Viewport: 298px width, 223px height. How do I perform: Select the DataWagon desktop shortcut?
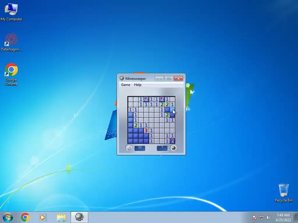pyautogui.click(x=11, y=42)
